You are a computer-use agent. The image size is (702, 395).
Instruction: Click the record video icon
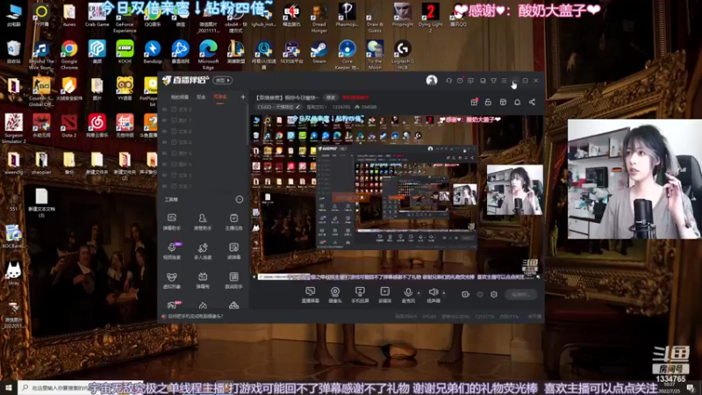[x=466, y=294]
